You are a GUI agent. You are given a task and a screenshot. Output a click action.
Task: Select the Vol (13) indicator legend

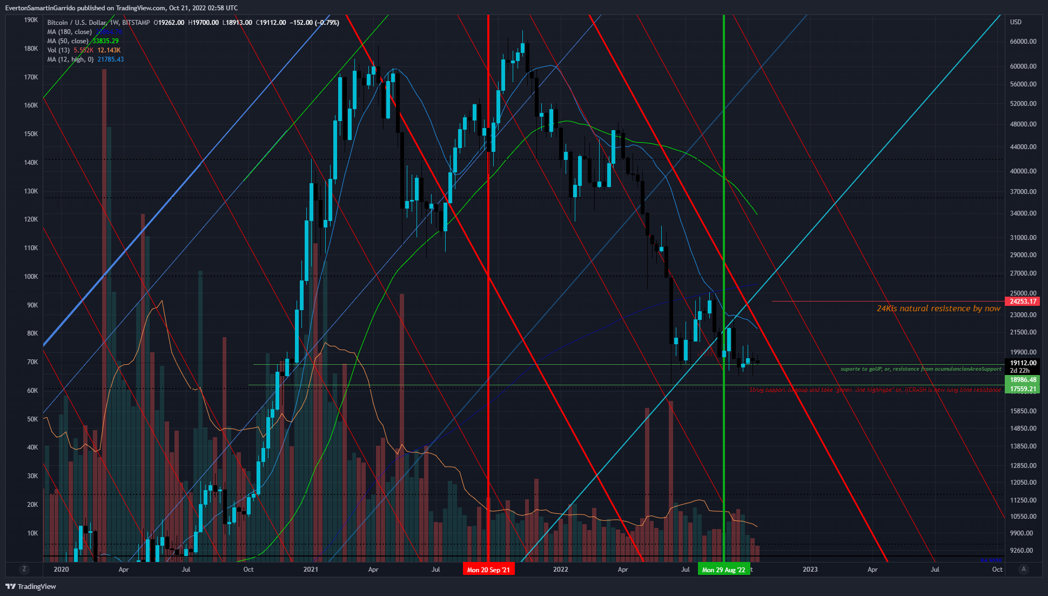click(x=58, y=50)
